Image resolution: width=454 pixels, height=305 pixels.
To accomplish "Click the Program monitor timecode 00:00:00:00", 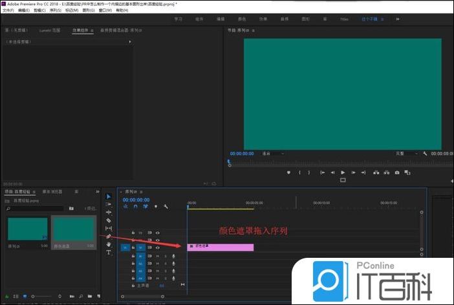I will (x=243, y=154).
